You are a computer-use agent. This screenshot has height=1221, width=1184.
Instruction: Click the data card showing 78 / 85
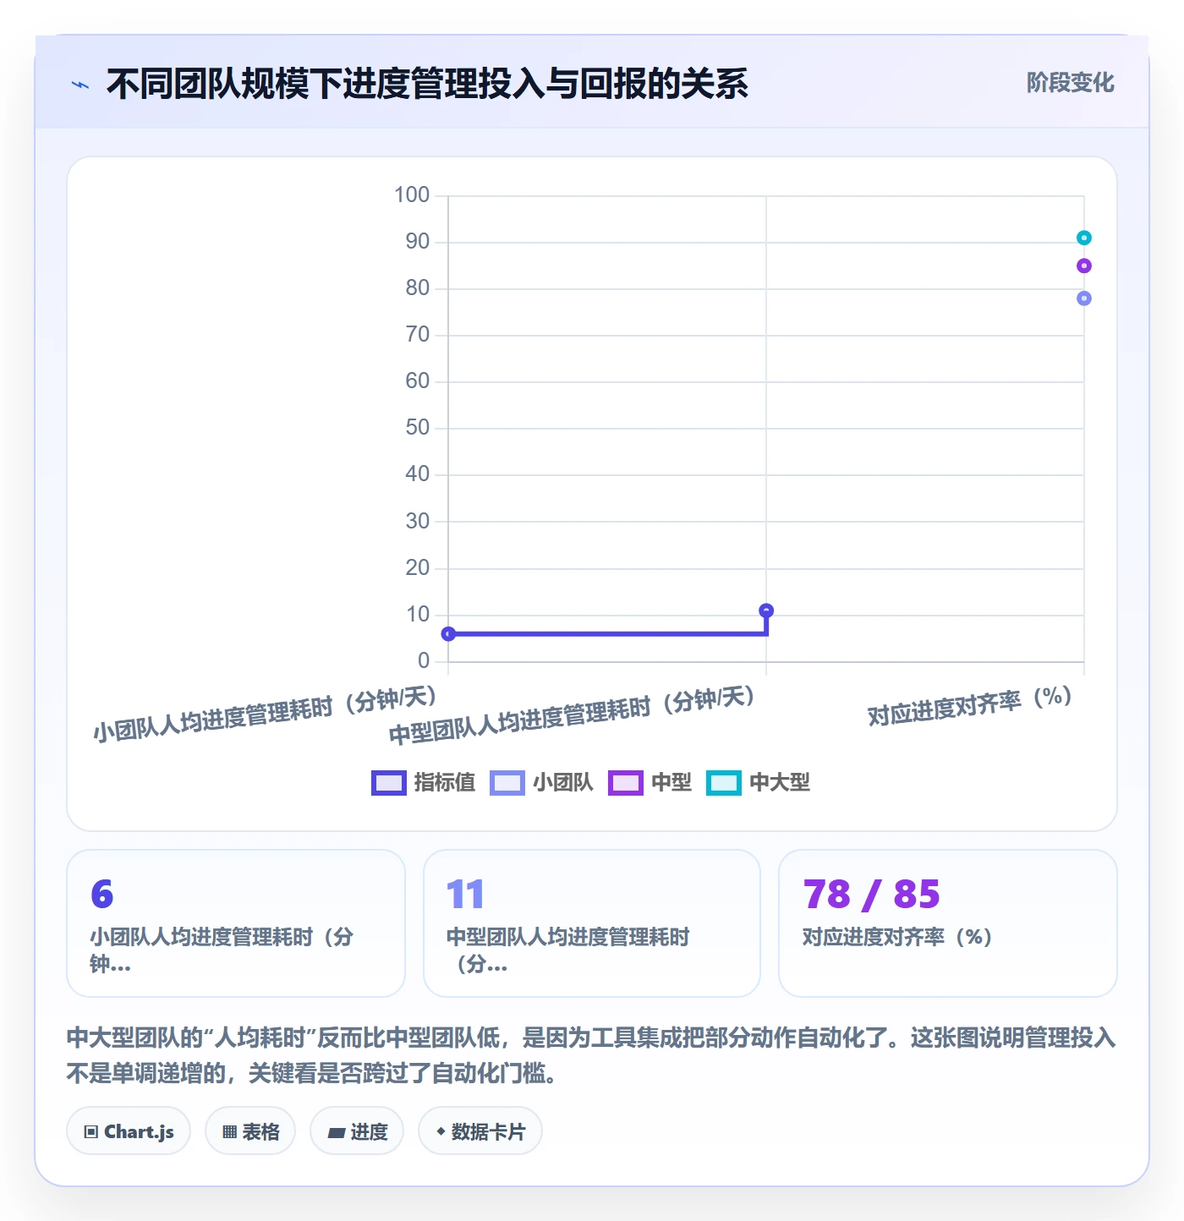[x=948, y=923]
